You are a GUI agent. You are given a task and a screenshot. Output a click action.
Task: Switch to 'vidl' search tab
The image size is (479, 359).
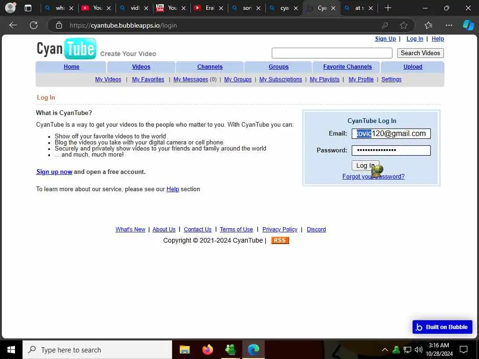click(x=134, y=8)
